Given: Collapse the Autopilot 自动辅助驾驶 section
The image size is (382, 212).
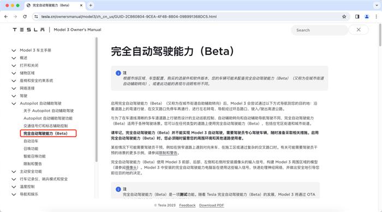Looking at the screenshot, I should point(14,104).
